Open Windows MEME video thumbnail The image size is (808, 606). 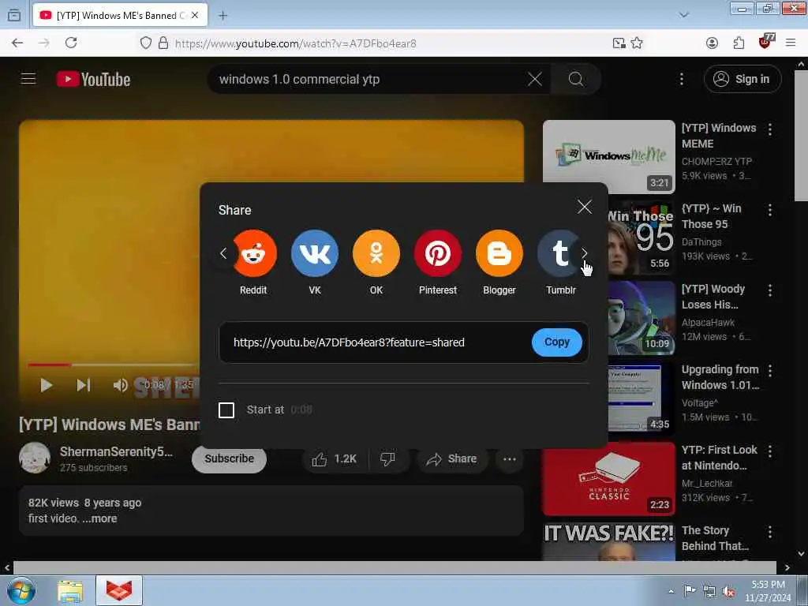coord(609,157)
